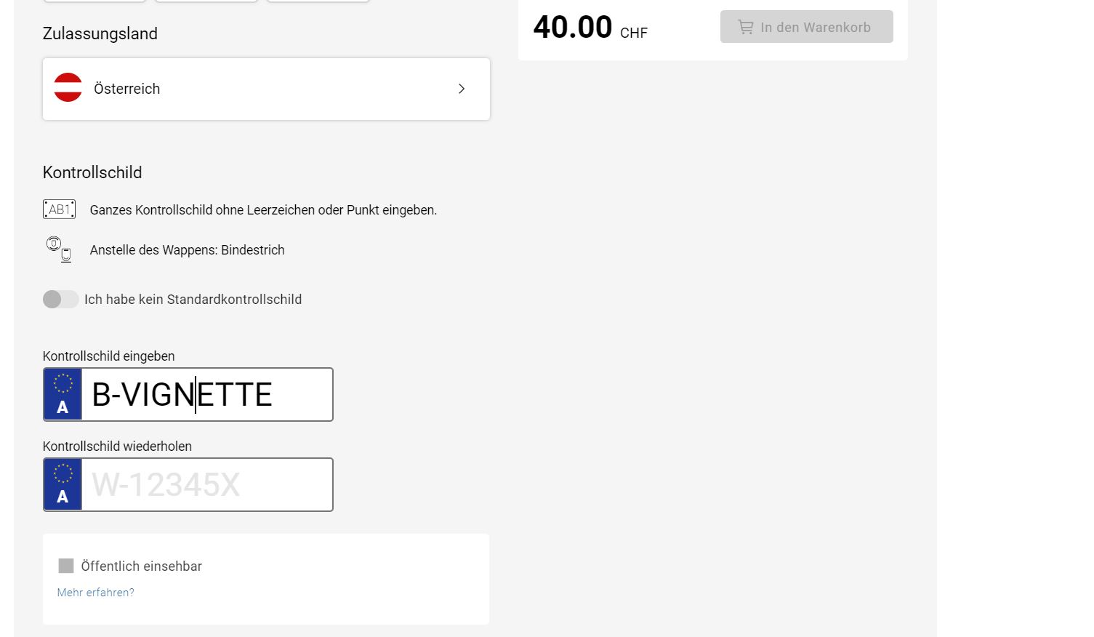1094x637 pixels.
Task: Check the Öffentlich einsehbar checkbox
Action: pyautogui.click(x=66, y=566)
